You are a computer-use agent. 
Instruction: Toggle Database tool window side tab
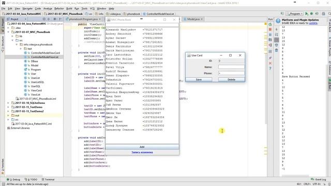pos(329,68)
